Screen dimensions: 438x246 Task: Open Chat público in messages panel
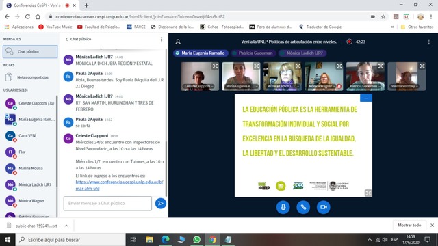point(30,52)
